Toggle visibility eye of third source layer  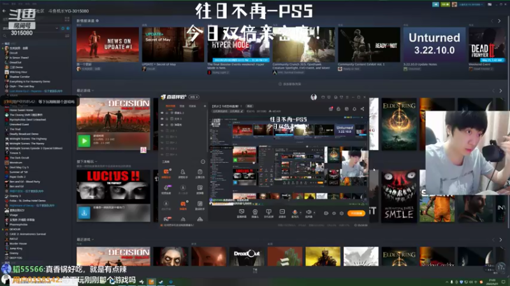point(162,125)
